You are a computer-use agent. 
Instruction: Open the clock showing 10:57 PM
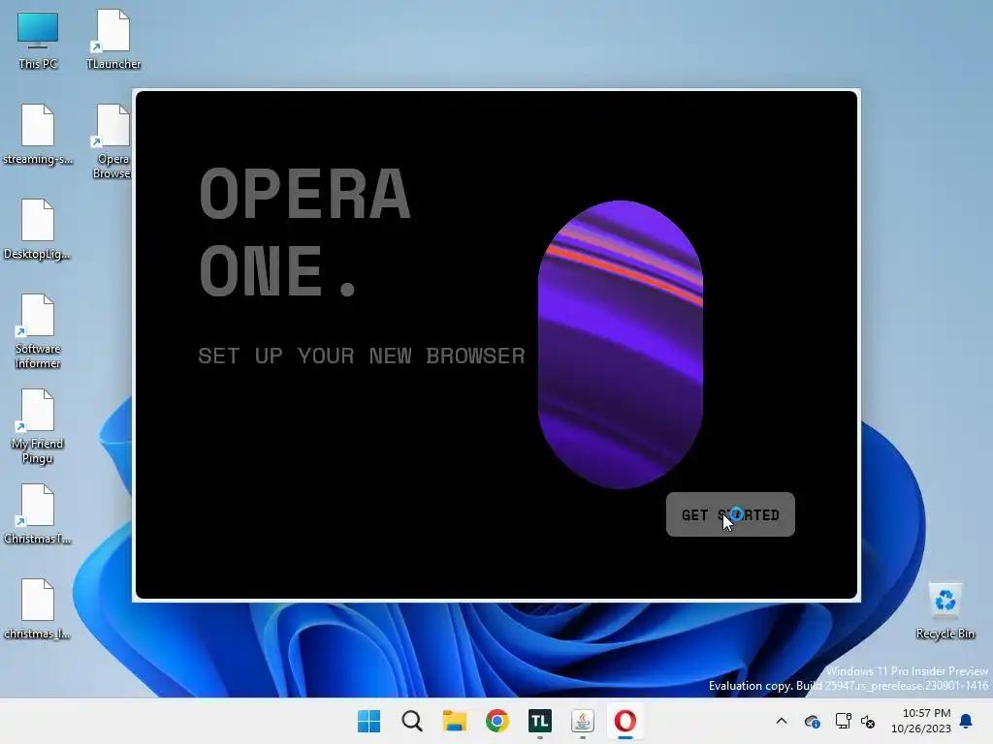(921, 721)
